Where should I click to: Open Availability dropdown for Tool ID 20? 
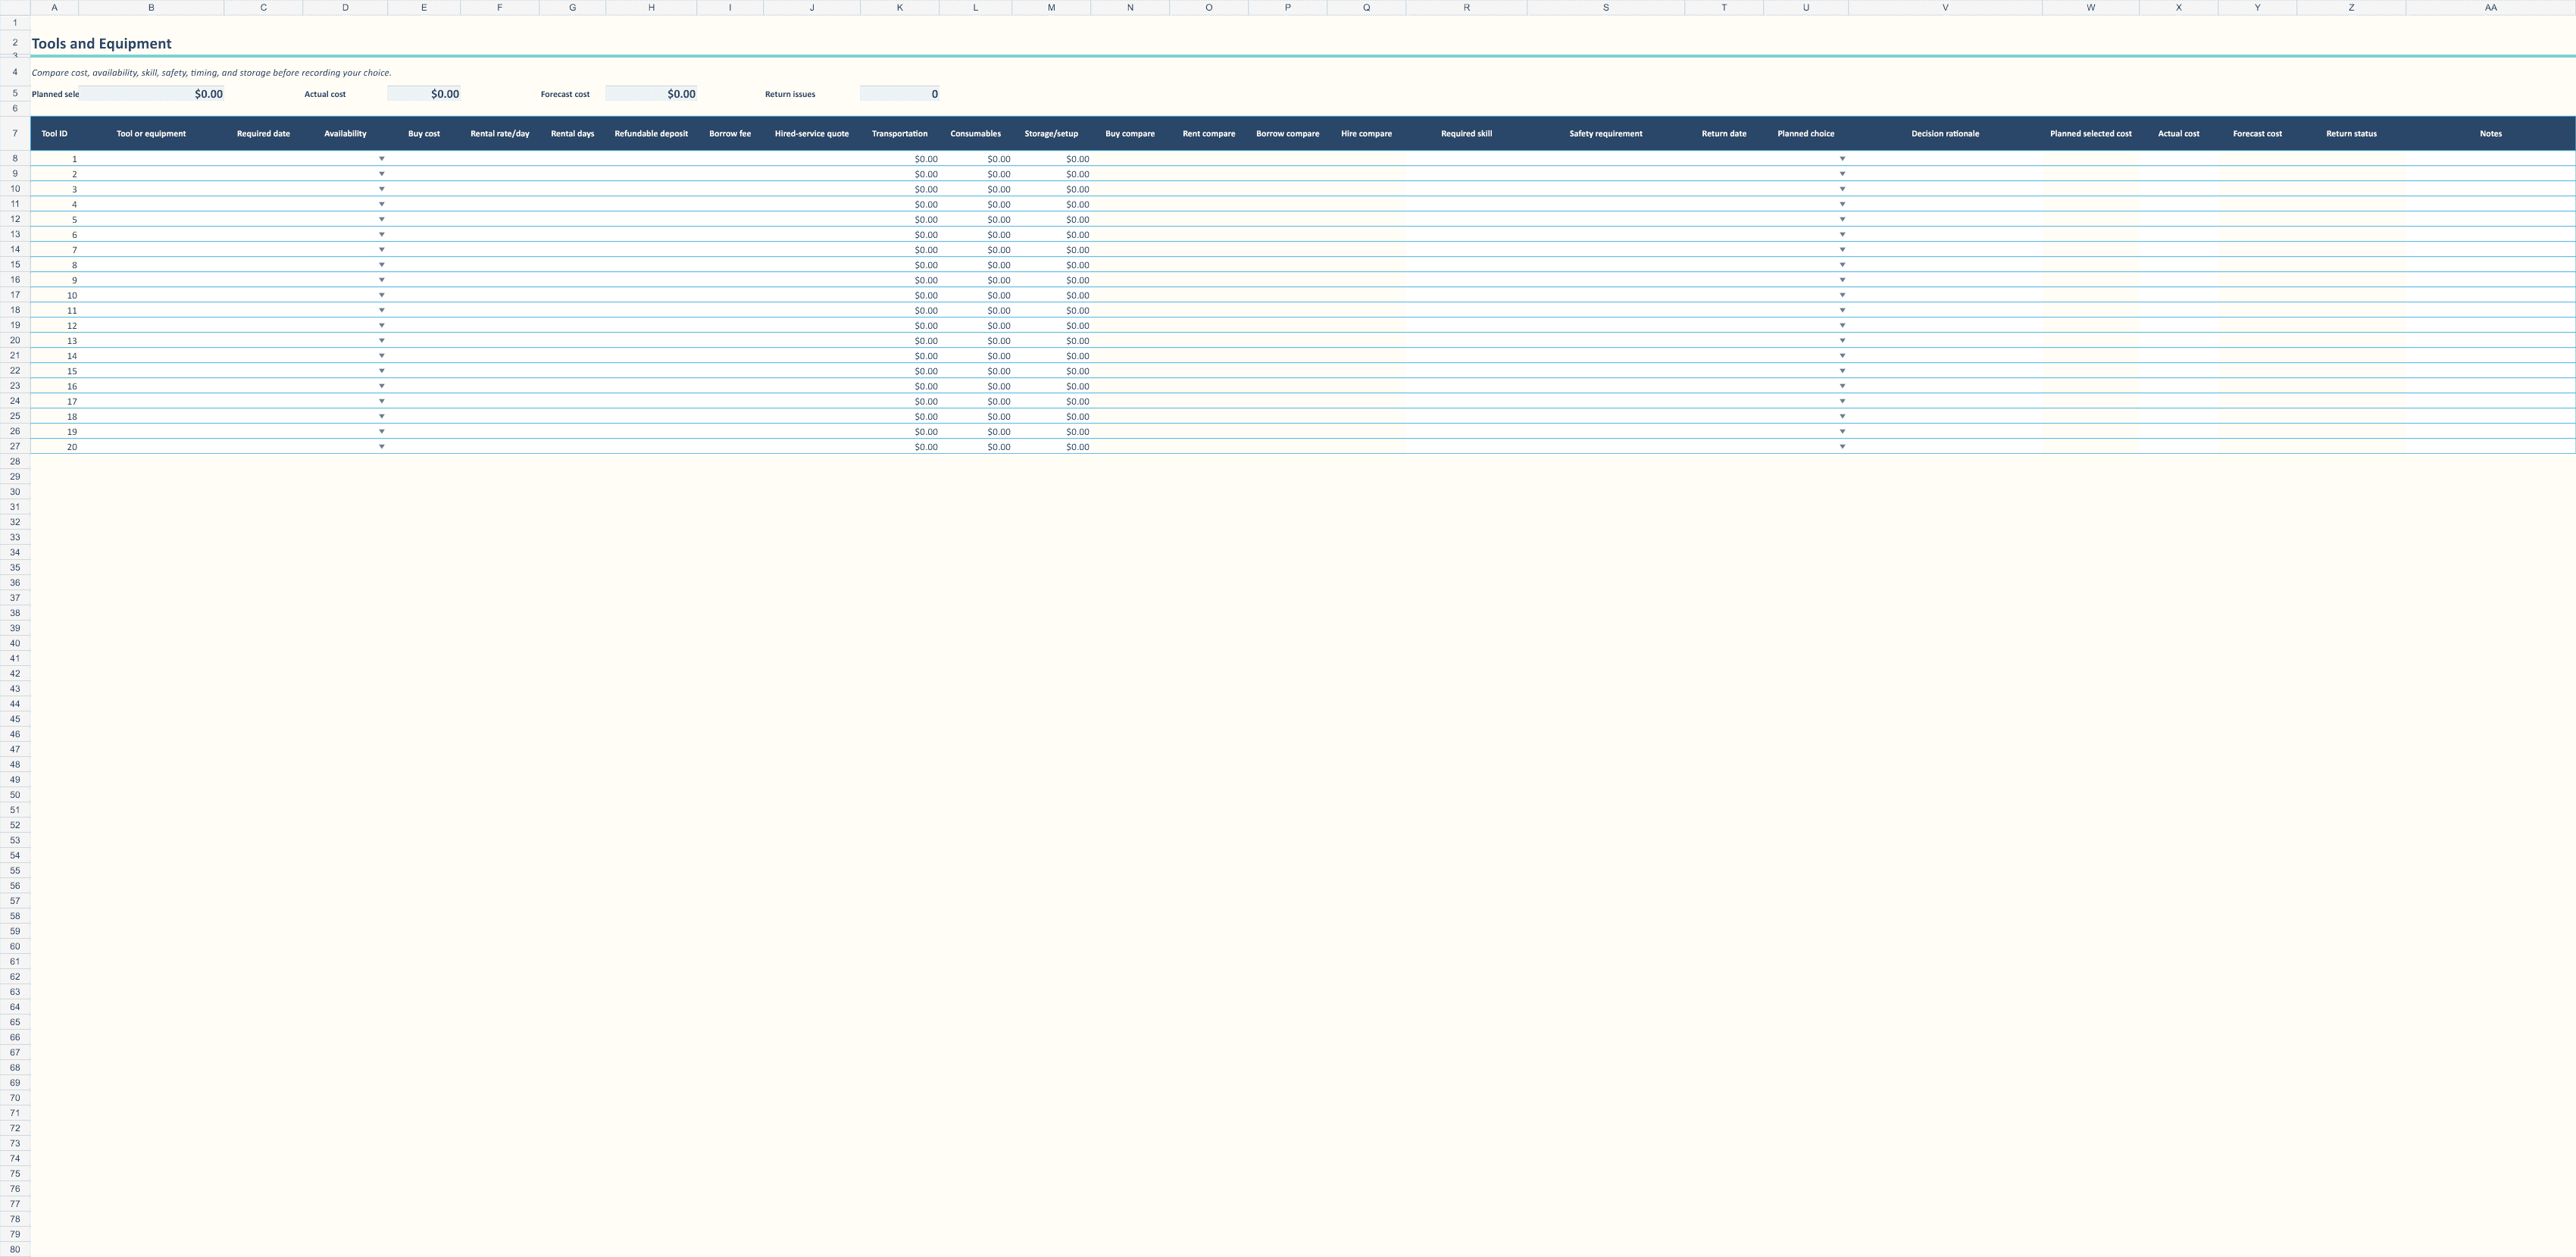pyautogui.click(x=381, y=447)
